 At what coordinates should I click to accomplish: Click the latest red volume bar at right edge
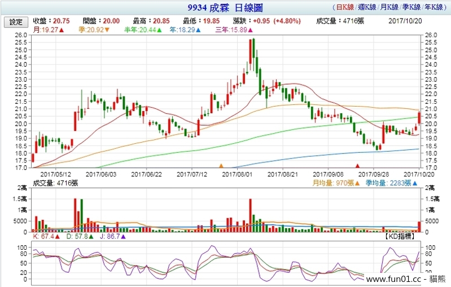[419, 227]
